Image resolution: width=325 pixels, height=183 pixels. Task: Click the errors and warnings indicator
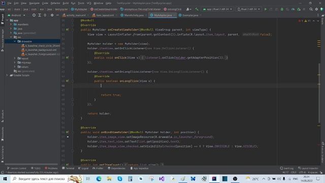[x=304, y=21]
